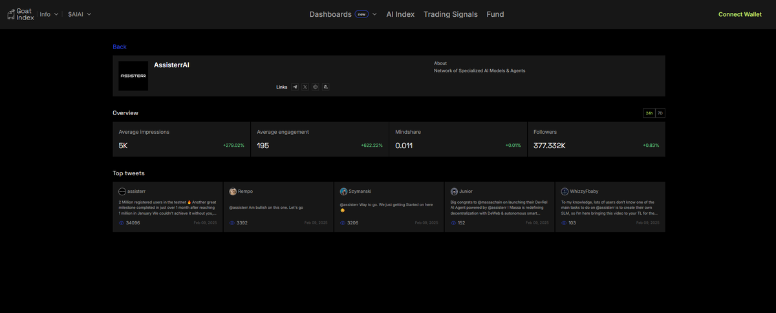Click Rempo's avatar in top tweets
This screenshot has height=313, width=776.
(233, 191)
